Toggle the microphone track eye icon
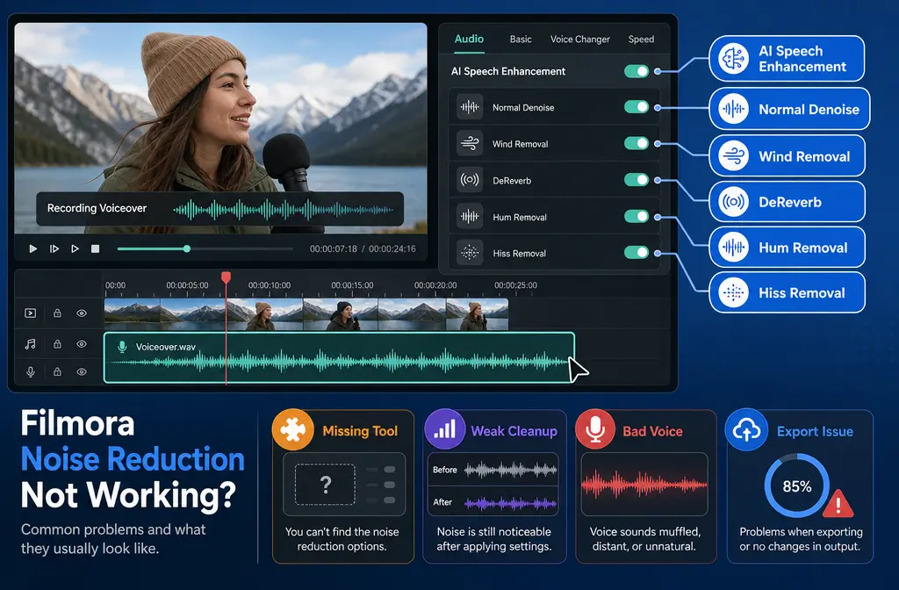The width and height of the screenshot is (899, 590). (82, 371)
